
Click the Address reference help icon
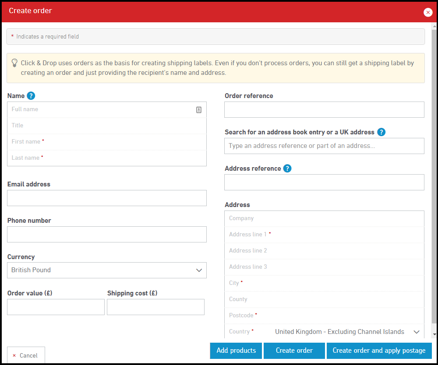coord(287,168)
